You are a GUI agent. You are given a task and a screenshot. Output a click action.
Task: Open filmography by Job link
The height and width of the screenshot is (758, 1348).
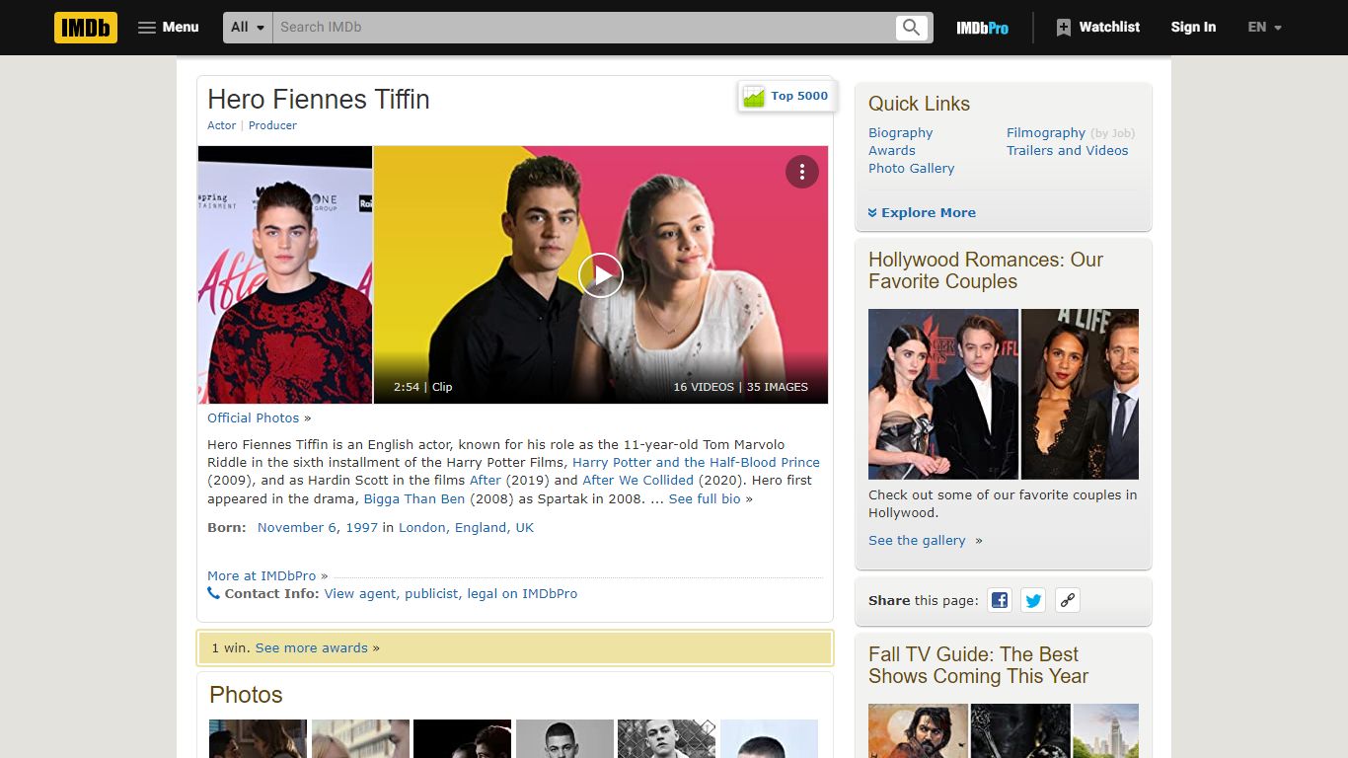click(1113, 133)
